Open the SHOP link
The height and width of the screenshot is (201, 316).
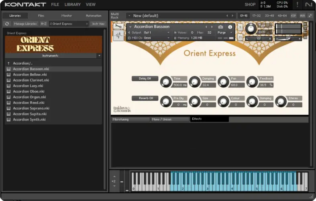(x=250, y=4)
